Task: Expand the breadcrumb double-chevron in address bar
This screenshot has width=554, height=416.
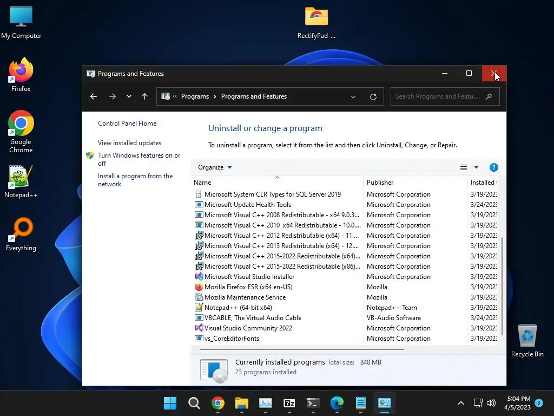Action: (175, 96)
